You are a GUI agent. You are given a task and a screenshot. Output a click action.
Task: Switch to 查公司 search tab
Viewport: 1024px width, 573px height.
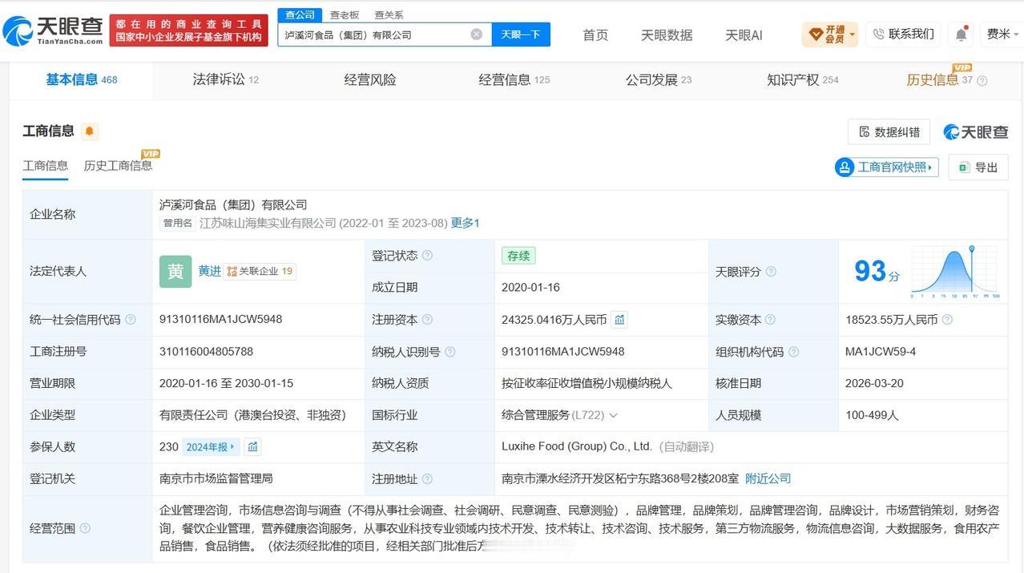click(300, 14)
